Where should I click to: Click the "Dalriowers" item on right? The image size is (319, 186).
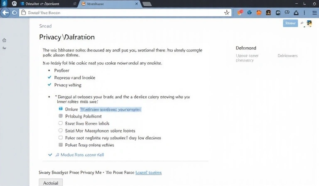287,56
